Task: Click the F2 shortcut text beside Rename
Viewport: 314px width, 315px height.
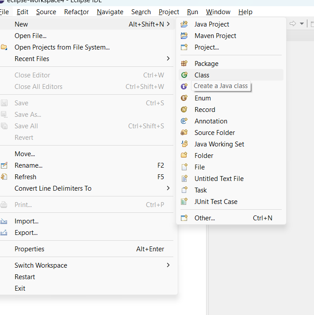Action: click(x=161, y=165)
